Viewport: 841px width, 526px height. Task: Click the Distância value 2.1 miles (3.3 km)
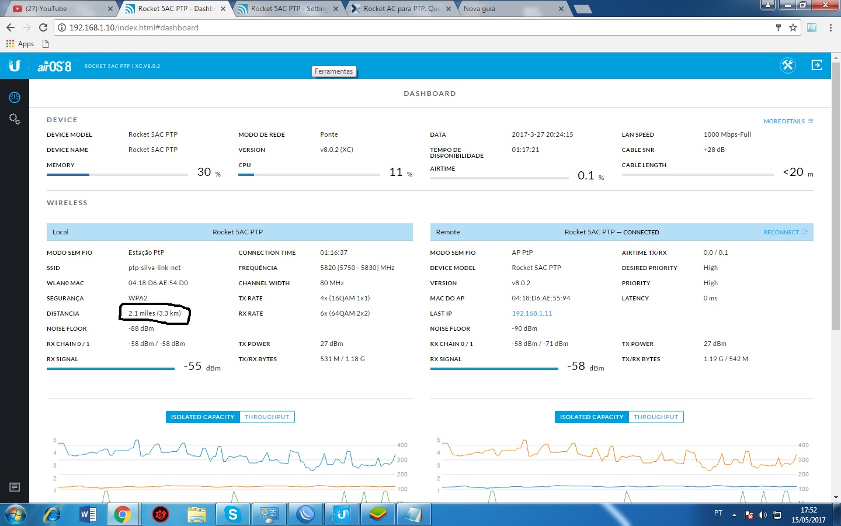(x=155, y=313)
